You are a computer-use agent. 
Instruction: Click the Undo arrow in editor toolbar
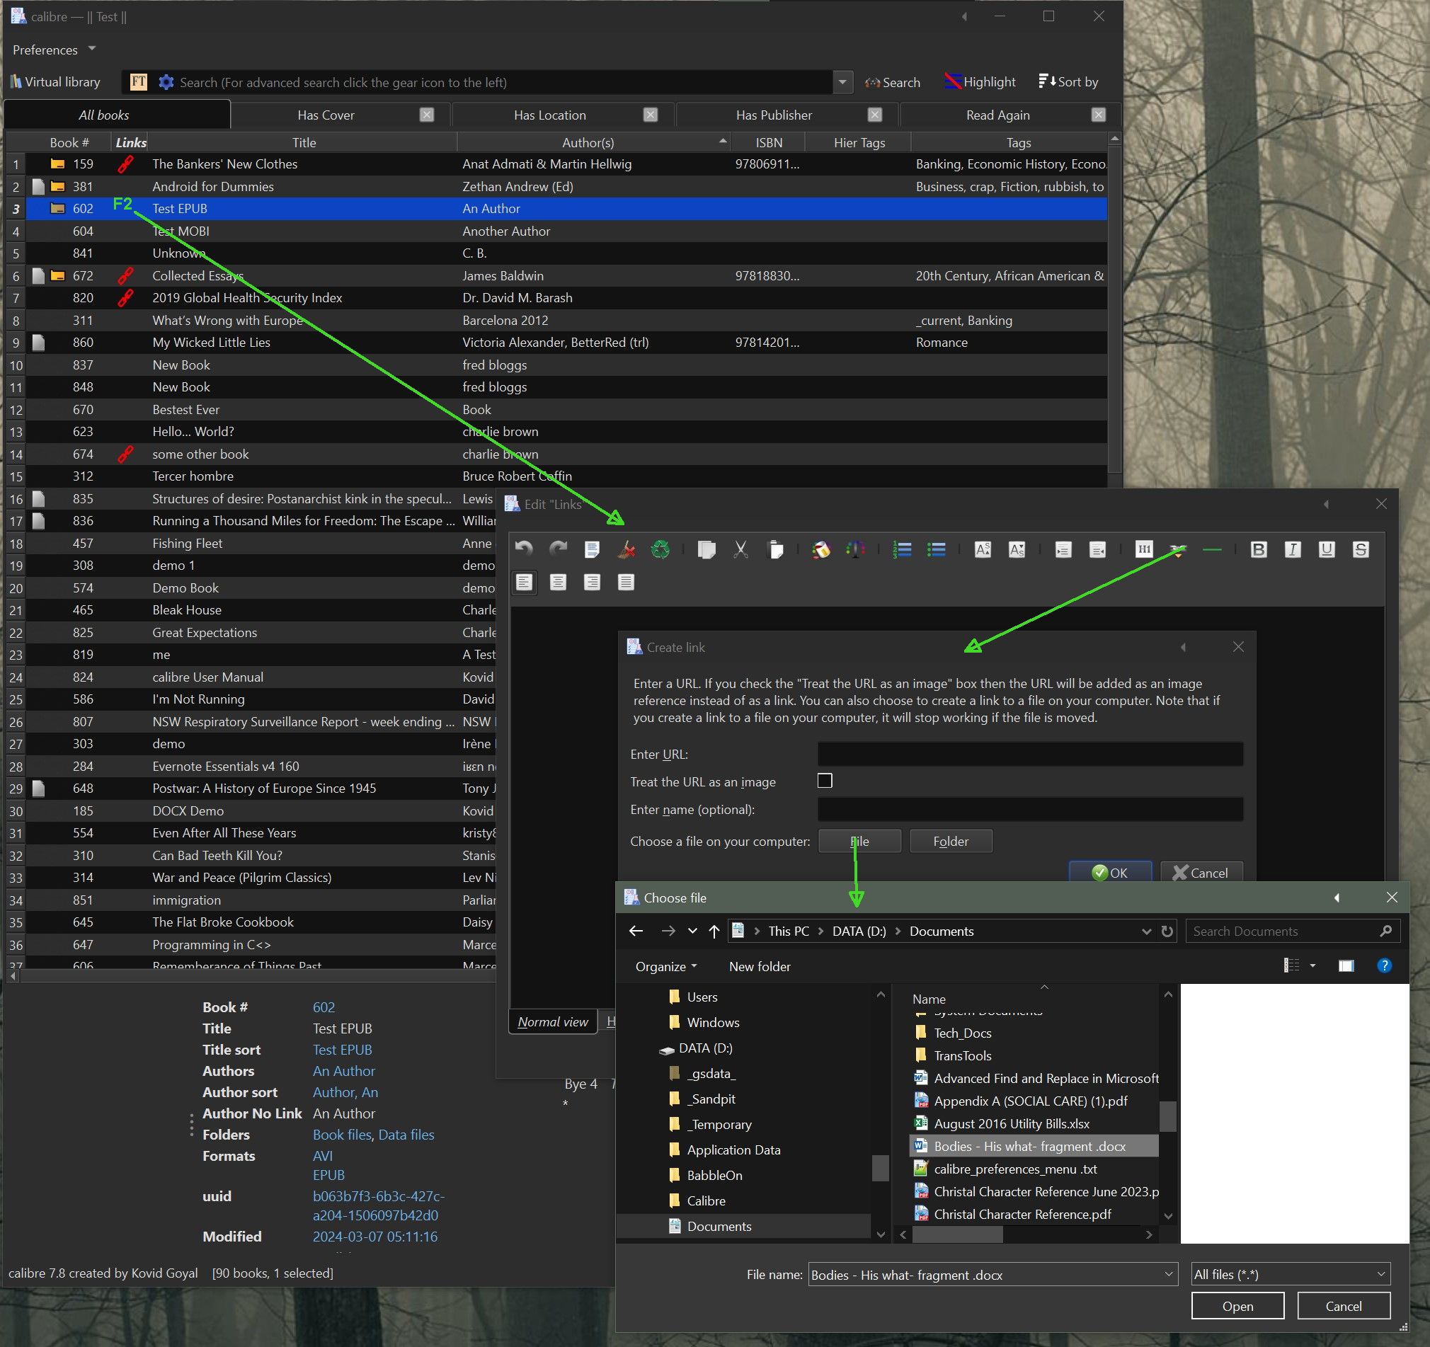pos(524,550)
